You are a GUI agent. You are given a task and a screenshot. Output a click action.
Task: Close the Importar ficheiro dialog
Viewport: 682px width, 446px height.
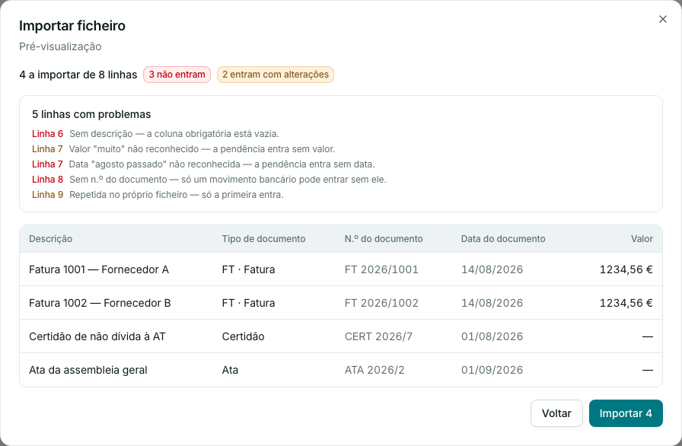coord(662,19)
